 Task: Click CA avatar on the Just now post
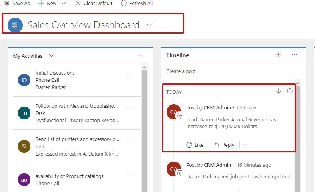(174, 112)
